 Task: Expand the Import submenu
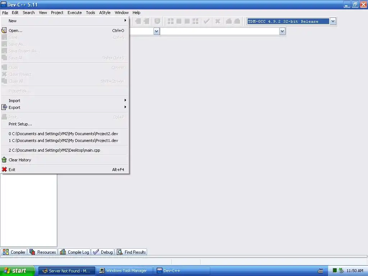click(x=65, y=101)
